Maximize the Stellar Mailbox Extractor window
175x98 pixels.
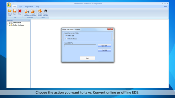click(x=165, y=3)
